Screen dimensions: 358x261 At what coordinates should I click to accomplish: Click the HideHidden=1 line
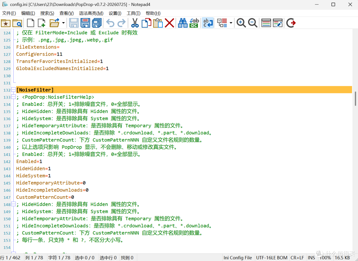pyautogui.click(x=33, y=168)
